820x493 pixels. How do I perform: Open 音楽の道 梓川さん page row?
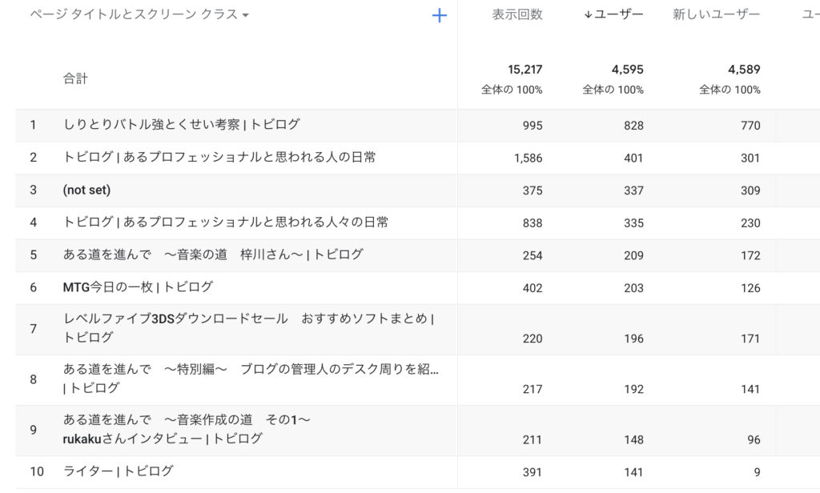pos(213,255)
